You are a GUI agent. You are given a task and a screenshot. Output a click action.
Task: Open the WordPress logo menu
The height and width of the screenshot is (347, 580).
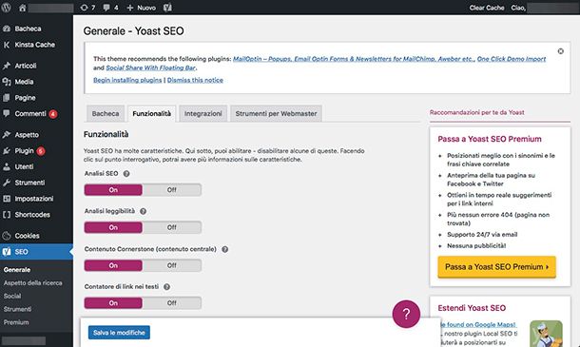[6, 8]
